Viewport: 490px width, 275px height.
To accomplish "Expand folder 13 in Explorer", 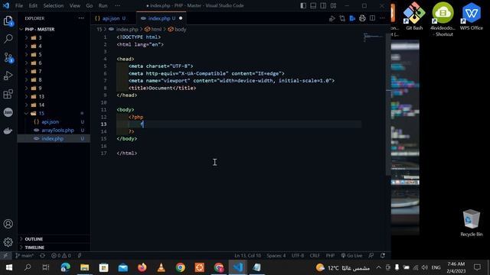I will (x=54, y=97).
